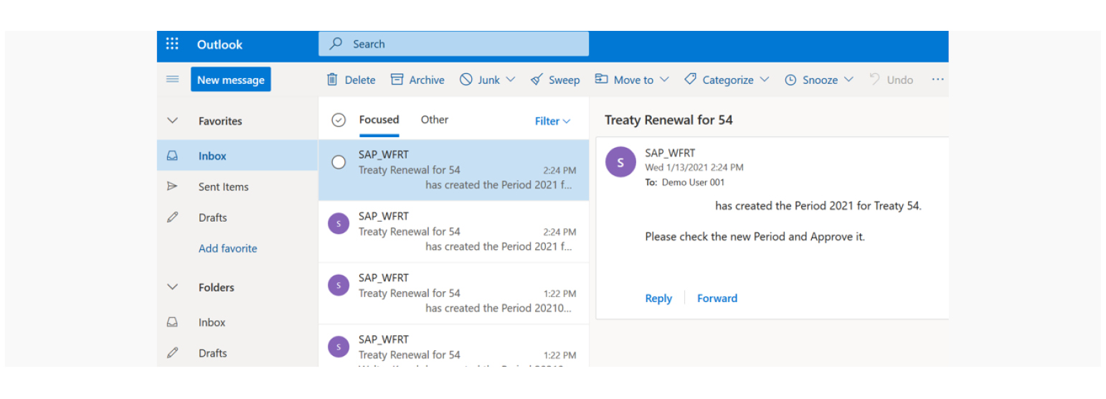
Task: Click the Reply link
Action: [658, 299]
